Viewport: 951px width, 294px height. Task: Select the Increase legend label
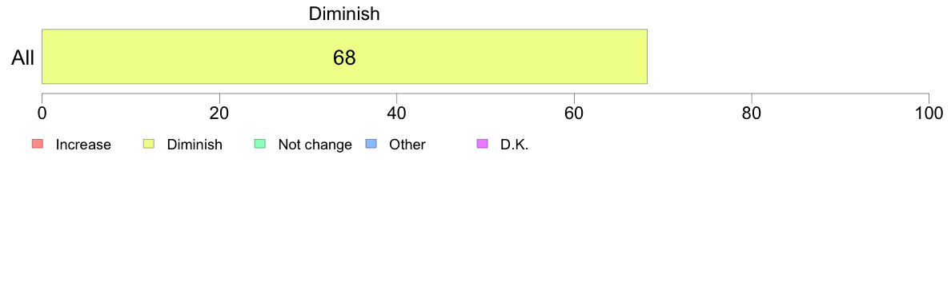83,145
